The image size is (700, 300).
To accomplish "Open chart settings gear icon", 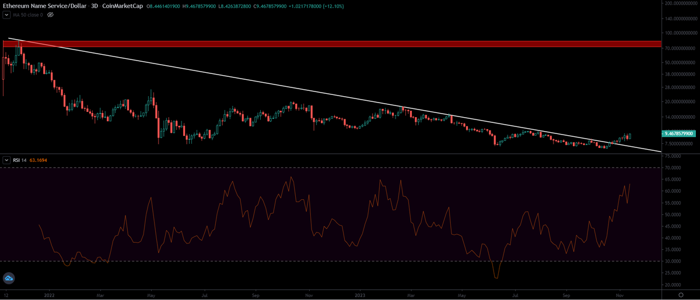I will [x=680, y=295].
